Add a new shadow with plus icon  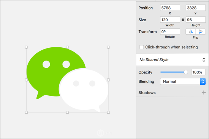204,92
